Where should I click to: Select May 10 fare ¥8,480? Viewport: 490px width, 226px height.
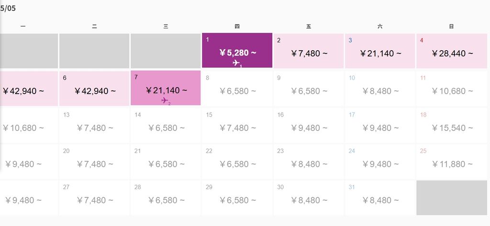[380, 89]
